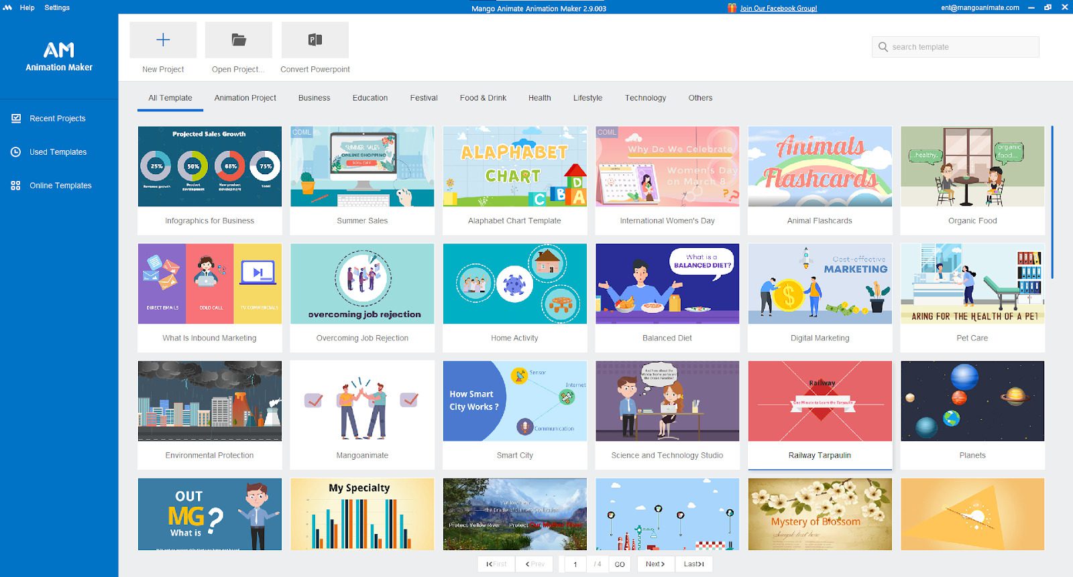The image size is (1073, 577).
Task: Click the Open Project folder icon
Action: coord(239,40)
